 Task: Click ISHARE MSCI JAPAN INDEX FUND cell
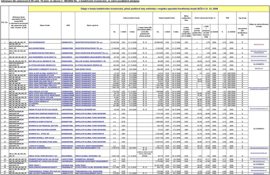pyautogui.click(x=42, y=118)
